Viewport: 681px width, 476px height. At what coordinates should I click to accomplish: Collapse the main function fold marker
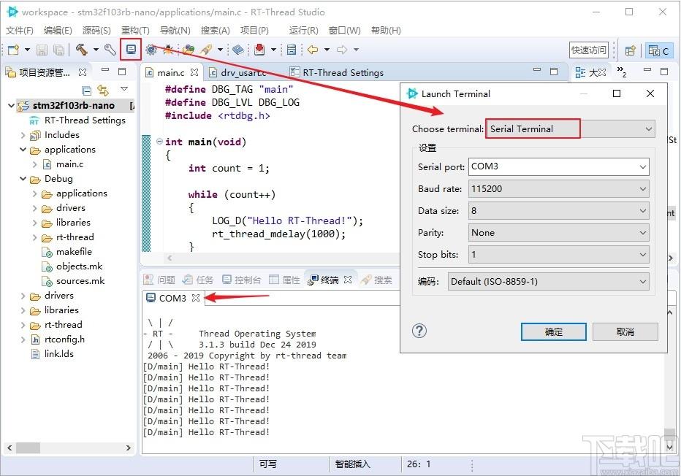tap(159, 142)
